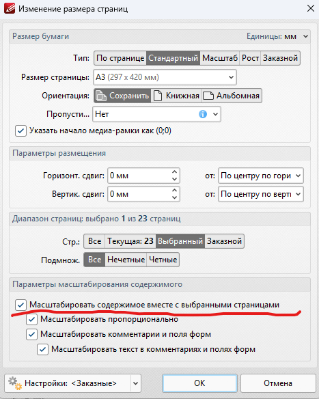Click the gear icon next to Настройки
319x399 pixels.
pyautogui.click(x=14, y=383)
